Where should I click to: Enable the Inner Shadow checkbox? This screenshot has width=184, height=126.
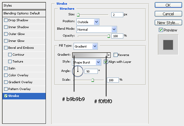6,27
